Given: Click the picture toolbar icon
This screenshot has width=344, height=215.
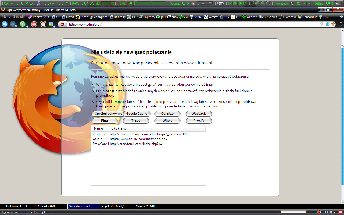Looking at the screenshot, I should pos(51,24).
